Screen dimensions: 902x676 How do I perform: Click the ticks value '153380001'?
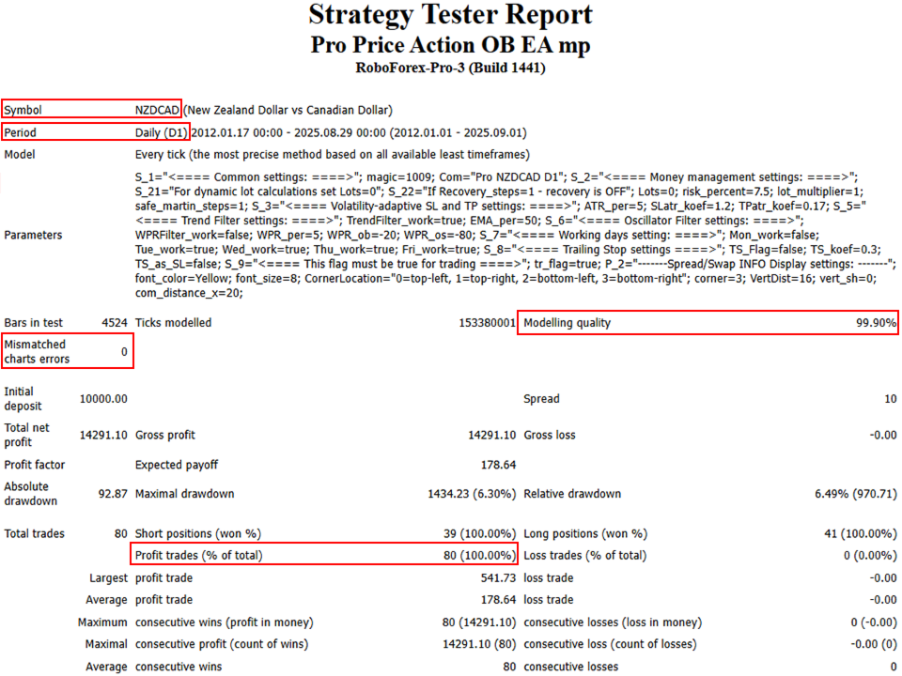click(x=488, y=323)
